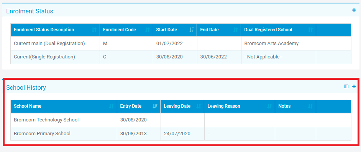Open the Enrolment Status section heading
The height and width of the screenshot is (152, 361).
pos(30,11)
